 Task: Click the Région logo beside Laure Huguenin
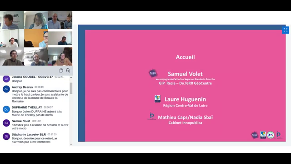click(x=157, y=99)
